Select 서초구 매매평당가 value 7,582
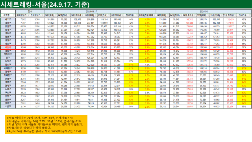This screenshot has width=252, height=142. tap(23, 19)
